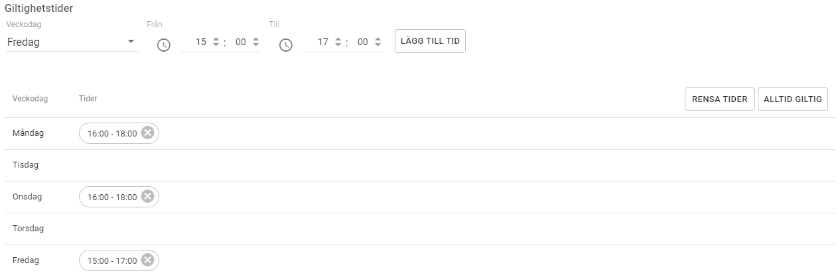Click the Från minutes field
This screenshot has width=840, height=273.
[240, 42]
